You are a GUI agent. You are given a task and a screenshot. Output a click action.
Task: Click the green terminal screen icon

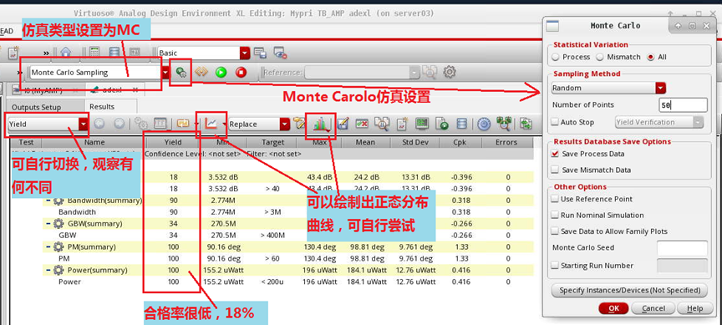(422, 124)
